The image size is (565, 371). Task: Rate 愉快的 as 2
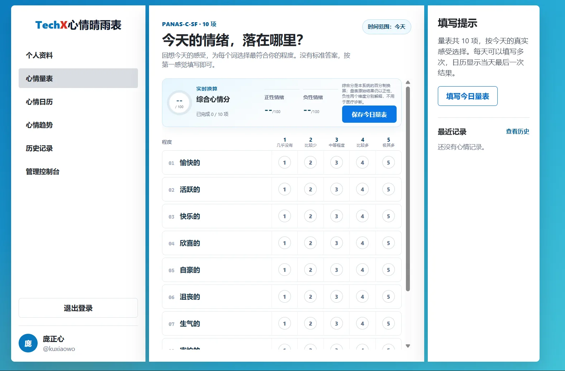pos(311,162)
